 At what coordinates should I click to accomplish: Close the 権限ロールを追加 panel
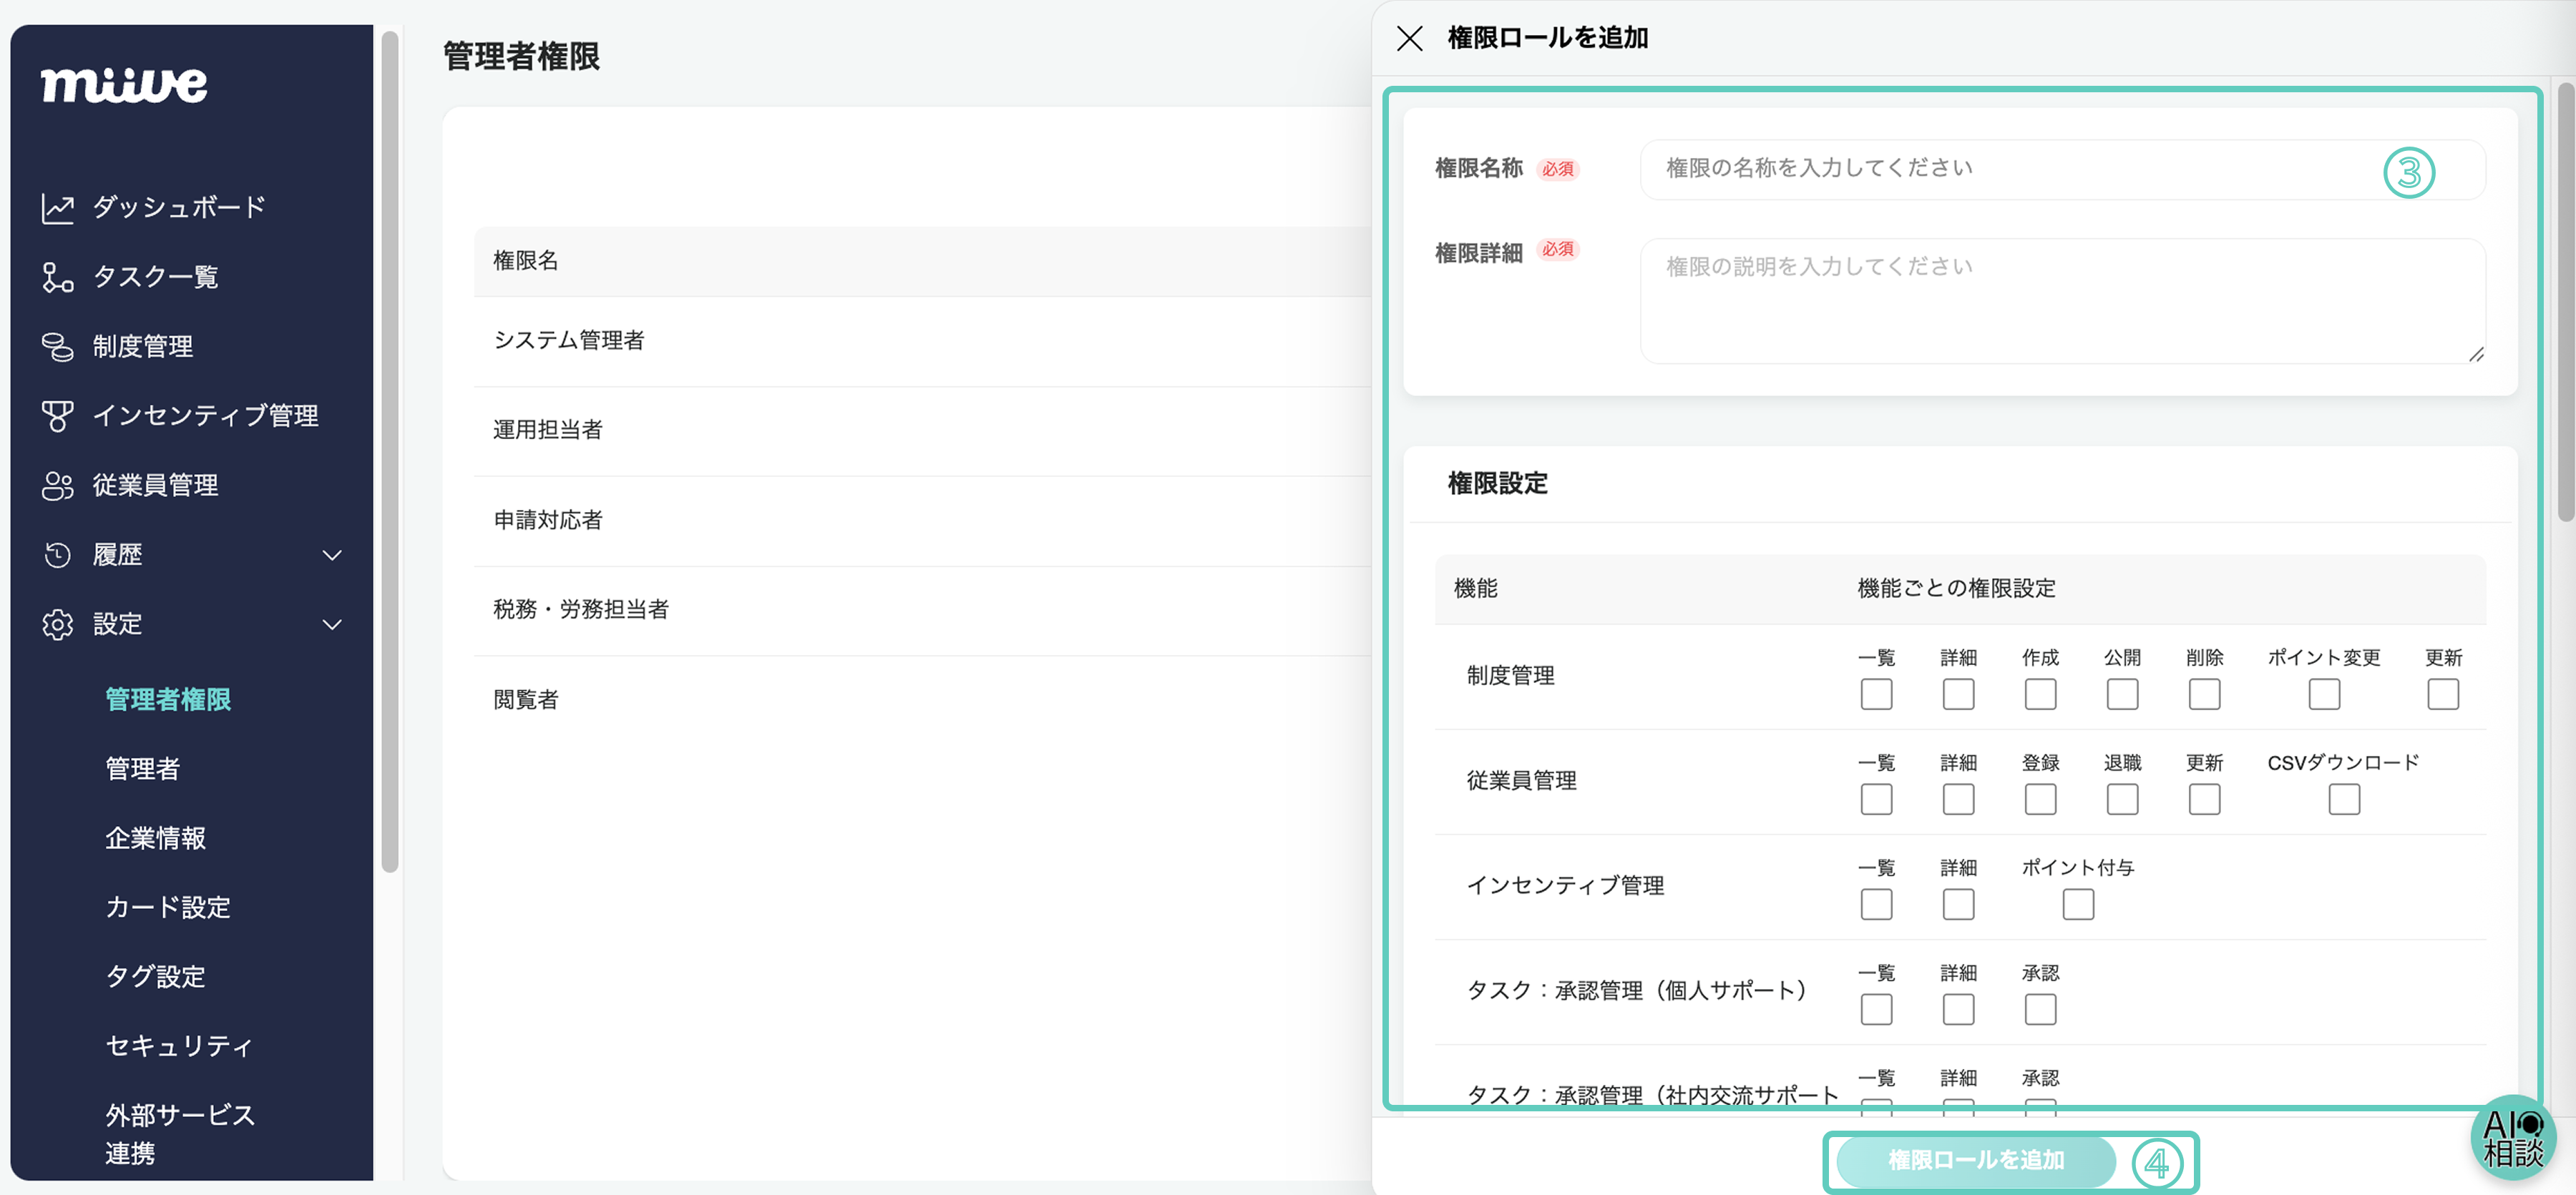(x=1409, y=39)
